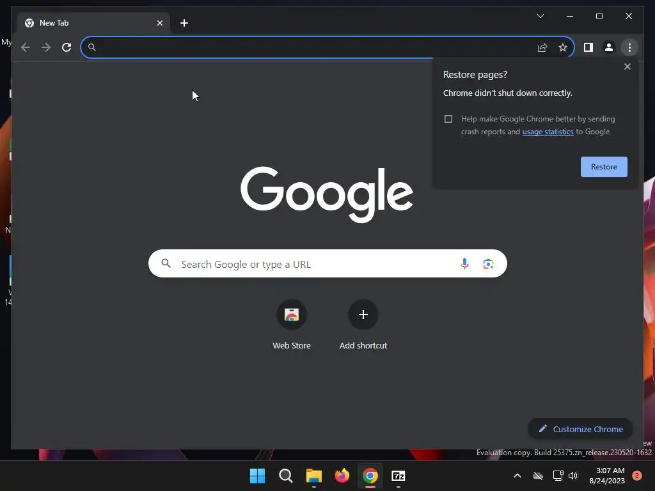The height and width of the screenshot is (491, 655).
Task: Open the tab search chevron
Action: pyautogui.click(x=540, y=16)
